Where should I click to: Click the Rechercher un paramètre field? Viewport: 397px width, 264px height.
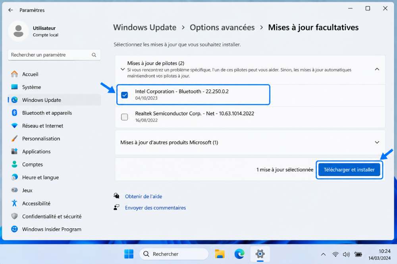tap(54, 55)
